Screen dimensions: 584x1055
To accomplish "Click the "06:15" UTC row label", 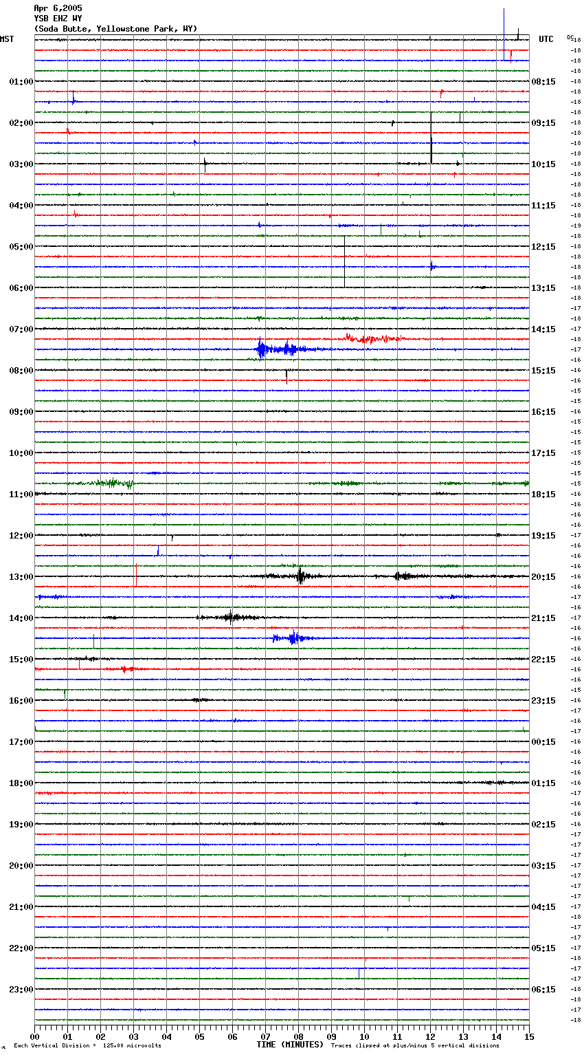I will click(543, 990).
